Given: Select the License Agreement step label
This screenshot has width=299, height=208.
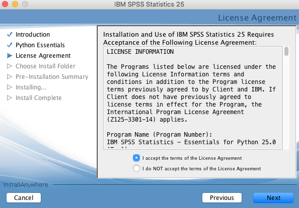Looking at the screenshot, I should pos(43,56).
